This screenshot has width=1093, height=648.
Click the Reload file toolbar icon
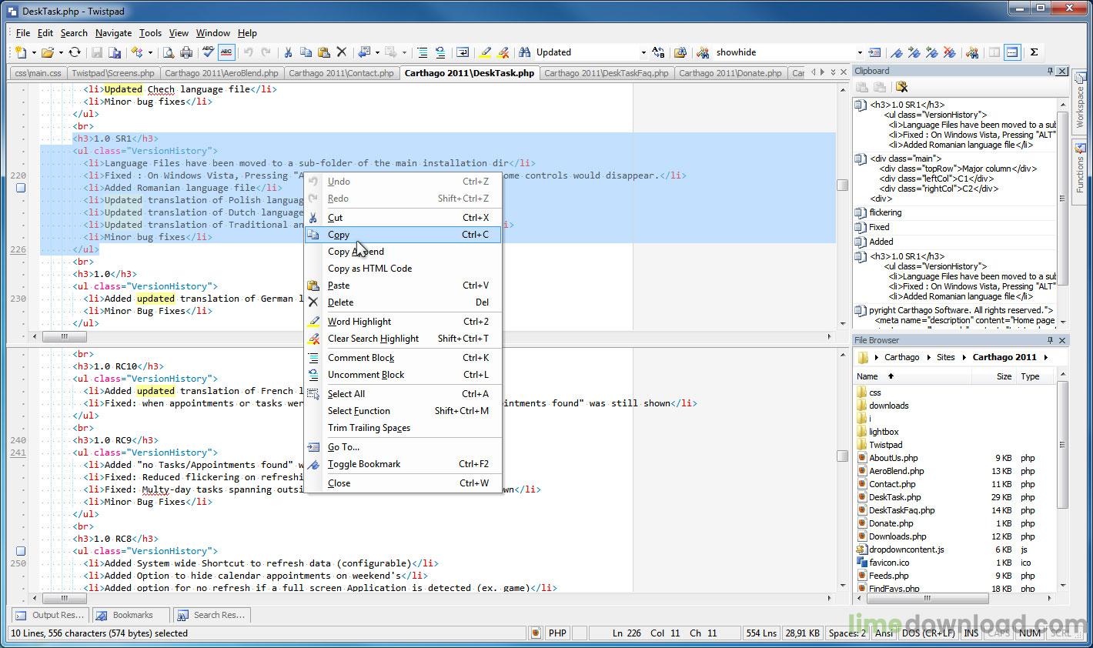pos(75,52)
